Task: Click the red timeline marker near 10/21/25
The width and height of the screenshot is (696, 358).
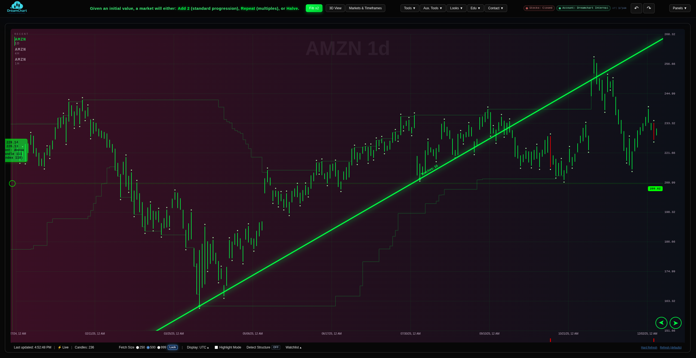Action: pos(550,340)
